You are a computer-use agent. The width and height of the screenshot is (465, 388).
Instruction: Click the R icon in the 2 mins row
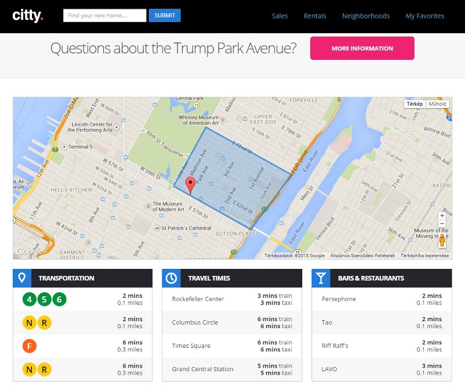coord(44,322)
